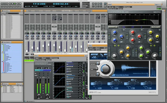Disable the HF band green power button
167x103 pixels.
point(151,46)
